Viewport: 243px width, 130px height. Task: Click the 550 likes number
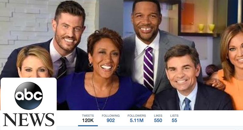[158, 120]
